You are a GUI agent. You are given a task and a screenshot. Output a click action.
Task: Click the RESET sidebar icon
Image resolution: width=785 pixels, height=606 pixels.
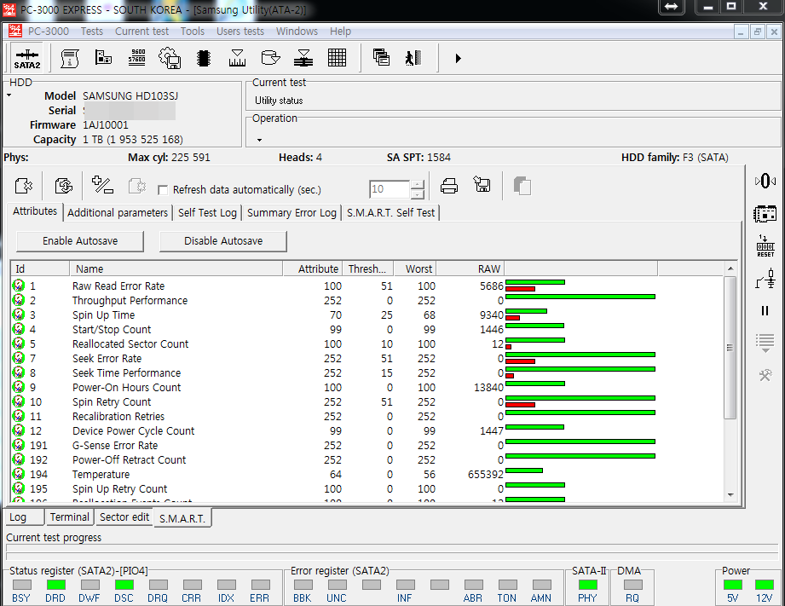(765, 246)
